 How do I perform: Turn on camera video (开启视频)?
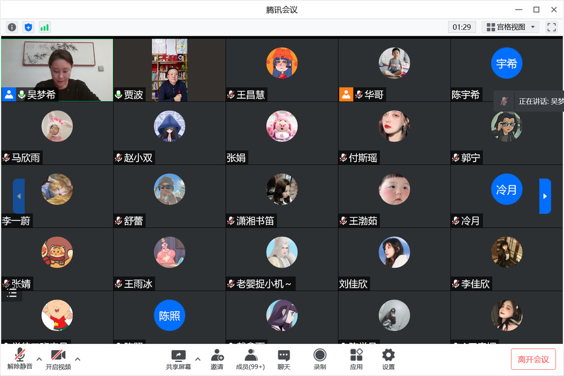click(58, 360)
